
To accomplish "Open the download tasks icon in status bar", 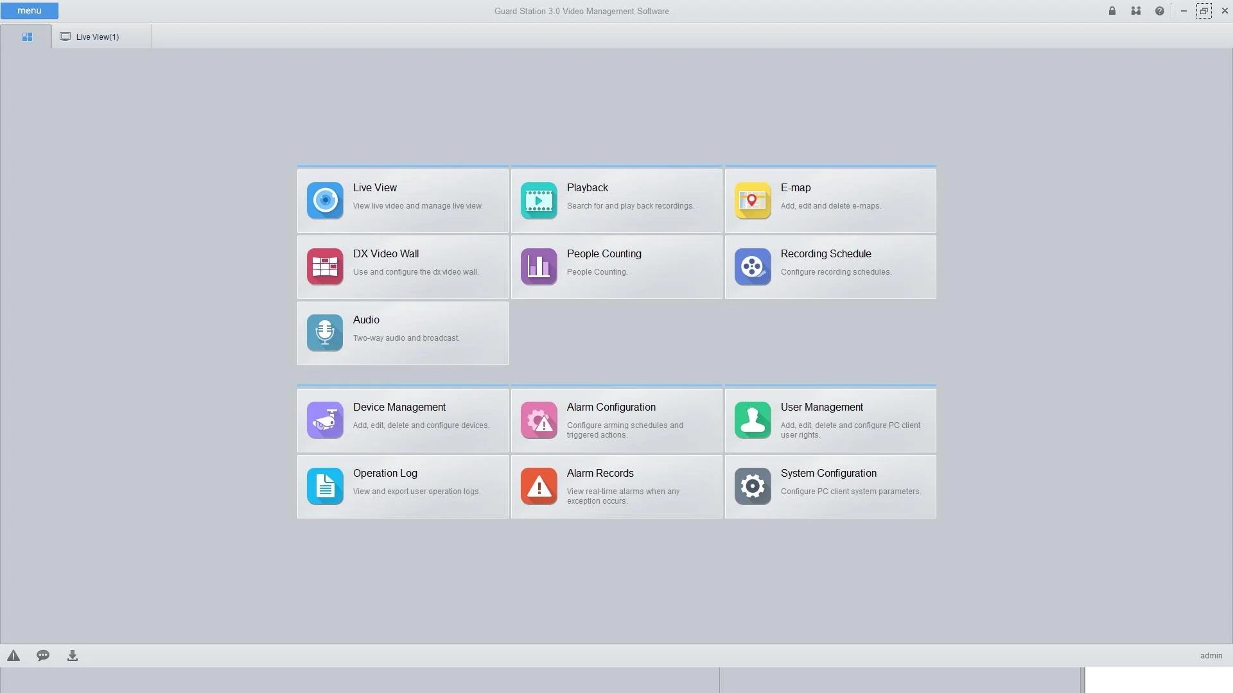I will (x=73, y=656).
